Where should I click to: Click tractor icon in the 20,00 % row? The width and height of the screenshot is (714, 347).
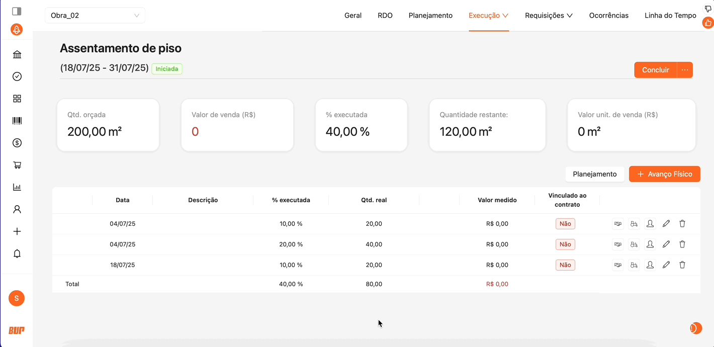pyautogui.click(x=634, y=244)
